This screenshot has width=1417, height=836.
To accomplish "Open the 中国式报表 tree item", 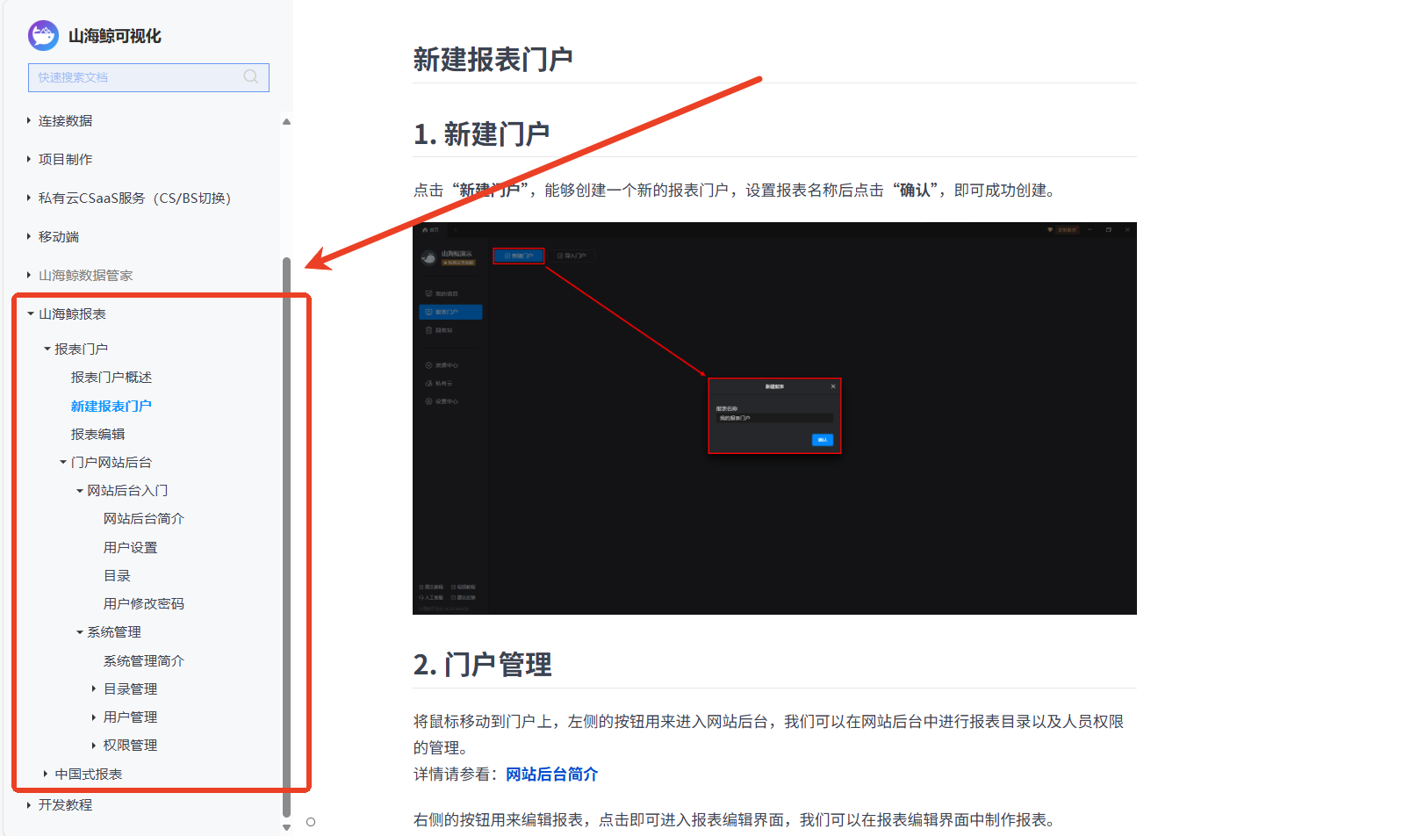I will click(89, 774).
